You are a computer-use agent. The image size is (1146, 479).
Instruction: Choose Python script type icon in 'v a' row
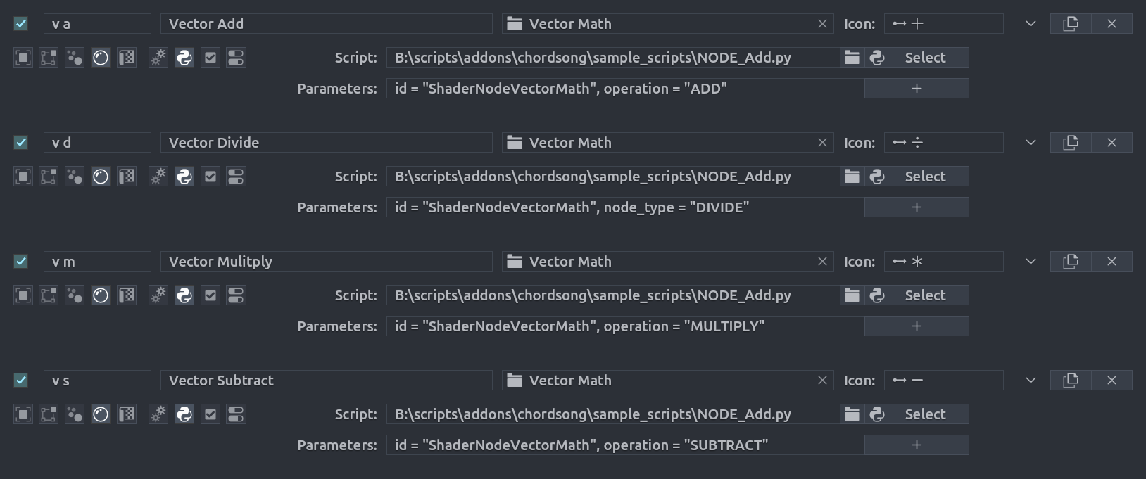184,58
